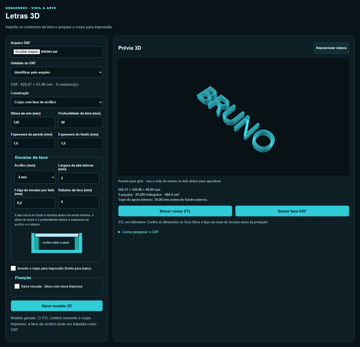Screen dimensions: 360x347
Task: Click the Encaixe da face legend
Action: coord(31,157)
